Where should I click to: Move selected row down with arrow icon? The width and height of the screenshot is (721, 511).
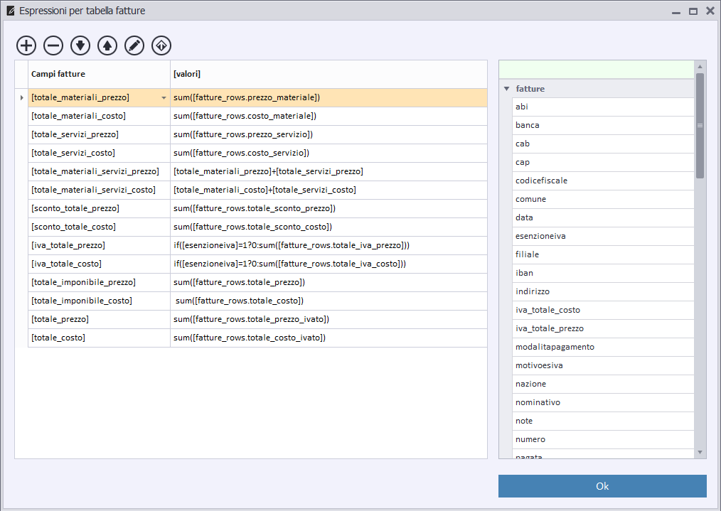coord(80,45)
